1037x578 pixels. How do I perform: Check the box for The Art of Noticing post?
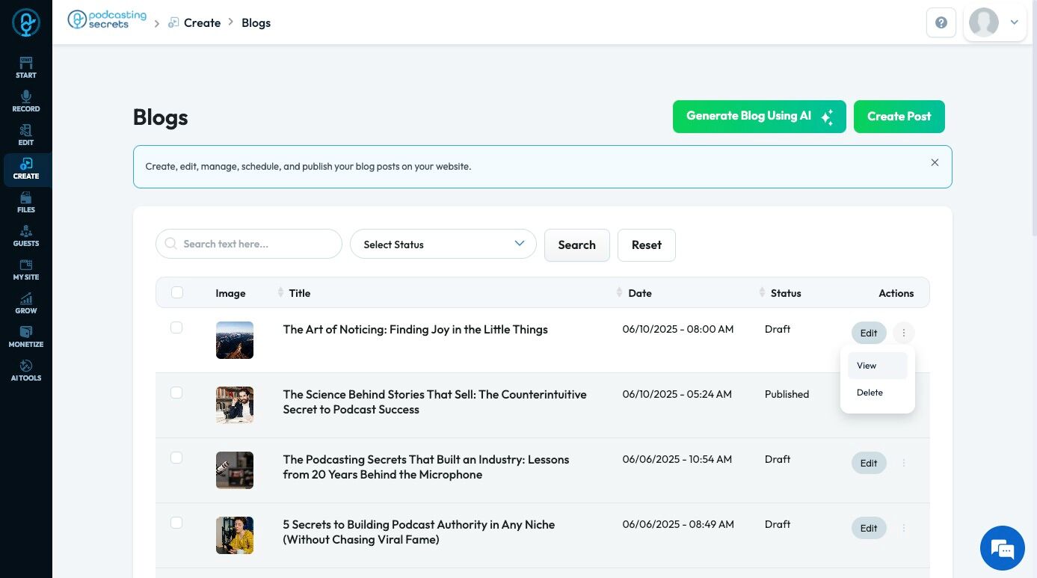[176, 328]
